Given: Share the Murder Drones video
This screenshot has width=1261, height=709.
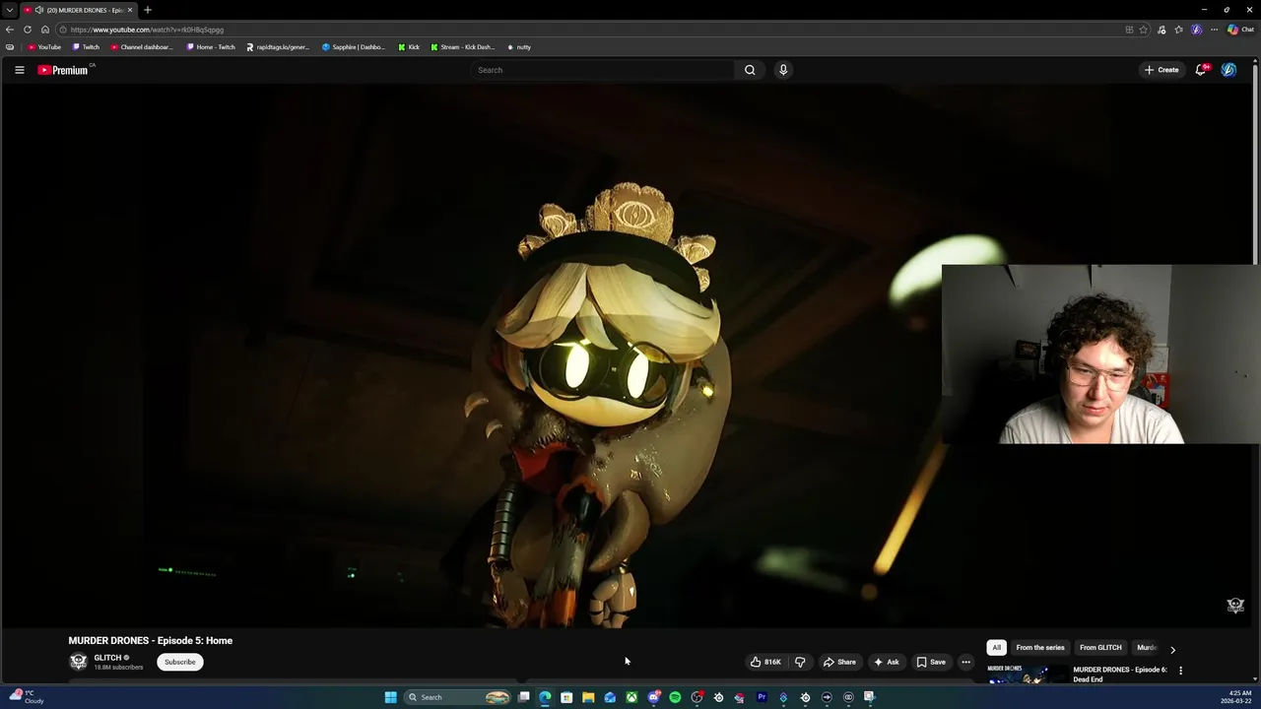Looking at the screenshot, I should (x=839, y=662).
